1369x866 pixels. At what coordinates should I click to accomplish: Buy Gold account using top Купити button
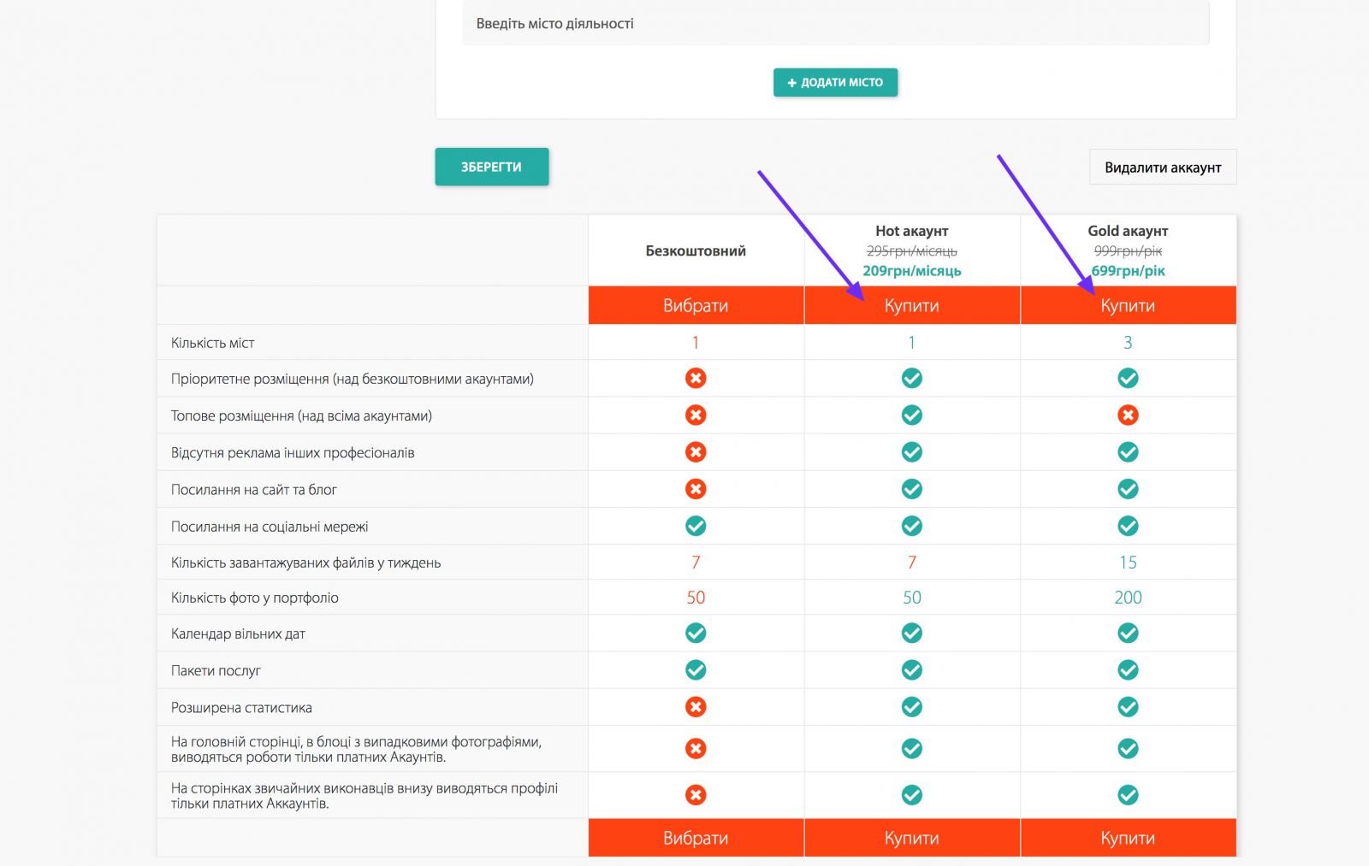point(1128,306)
